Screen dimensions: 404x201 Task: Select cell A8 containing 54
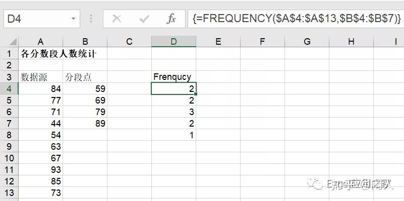coord(40,135)
